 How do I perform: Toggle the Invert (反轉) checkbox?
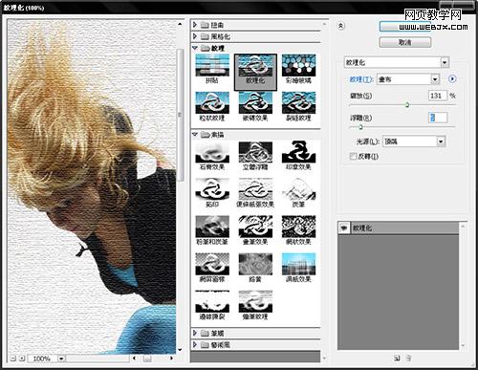pos(353,156)
